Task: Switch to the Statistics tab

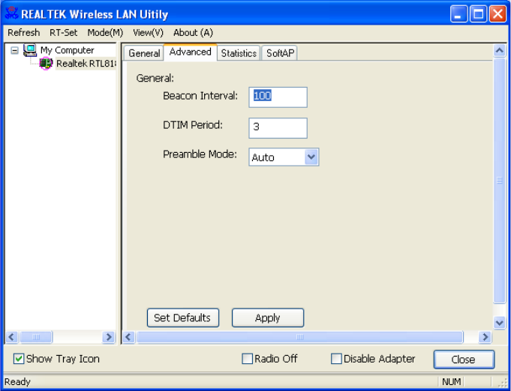Action: [x=239, y=53]
